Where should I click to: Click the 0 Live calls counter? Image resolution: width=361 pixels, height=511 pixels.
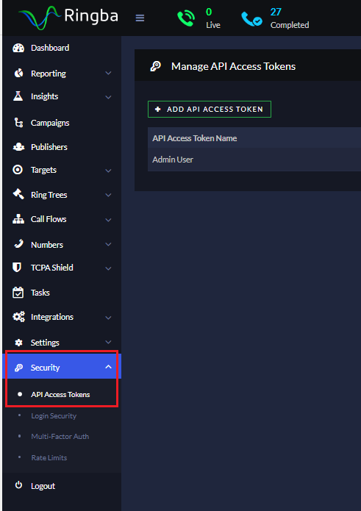click(x=213, y=18)
